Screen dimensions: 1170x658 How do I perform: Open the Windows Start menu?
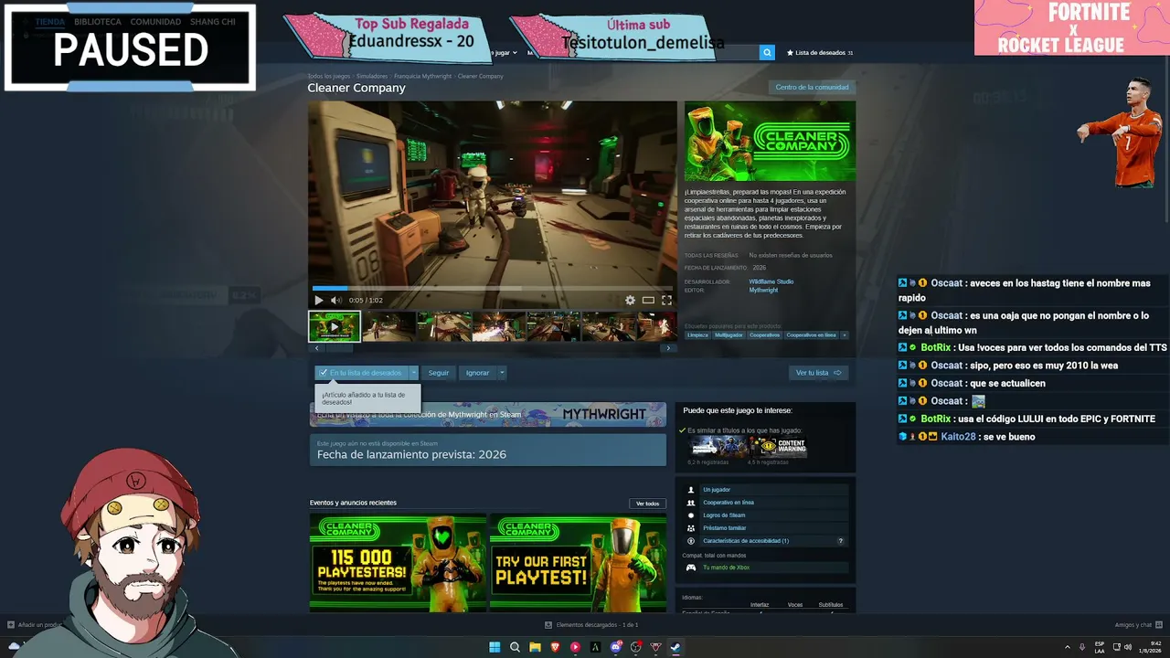[x=495, y=647]
